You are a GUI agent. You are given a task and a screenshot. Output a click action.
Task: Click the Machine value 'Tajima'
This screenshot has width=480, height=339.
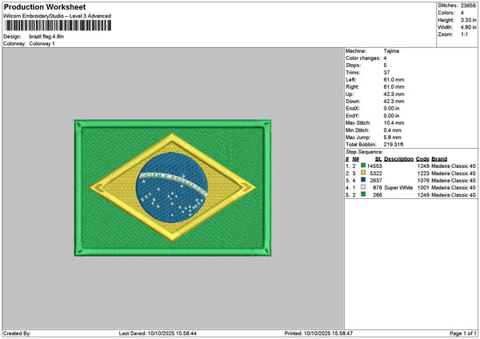pos(391,51)
